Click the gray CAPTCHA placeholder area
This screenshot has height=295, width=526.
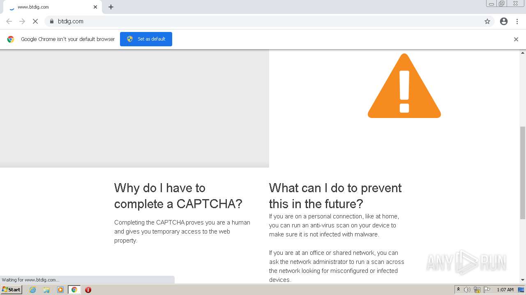[x=134, y=109]
